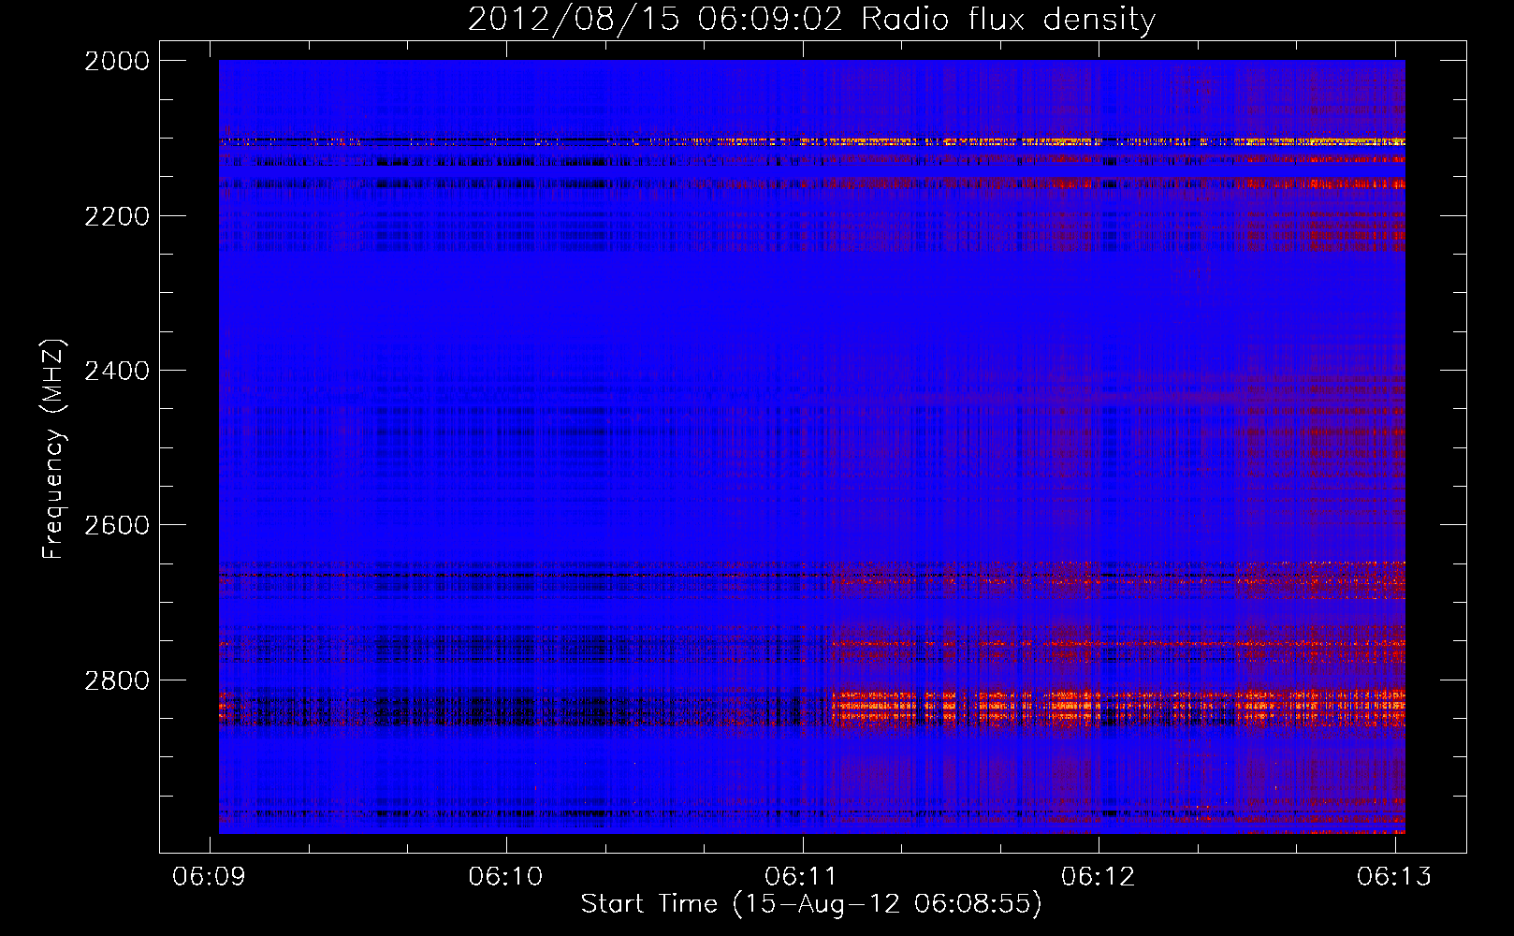Viewport: 1514px width, 936px height.
Task: Click the 2000 frequency tick label
Action: 117,61
